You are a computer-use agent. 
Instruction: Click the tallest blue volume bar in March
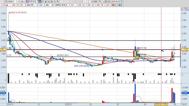click(x=135, y=93)
